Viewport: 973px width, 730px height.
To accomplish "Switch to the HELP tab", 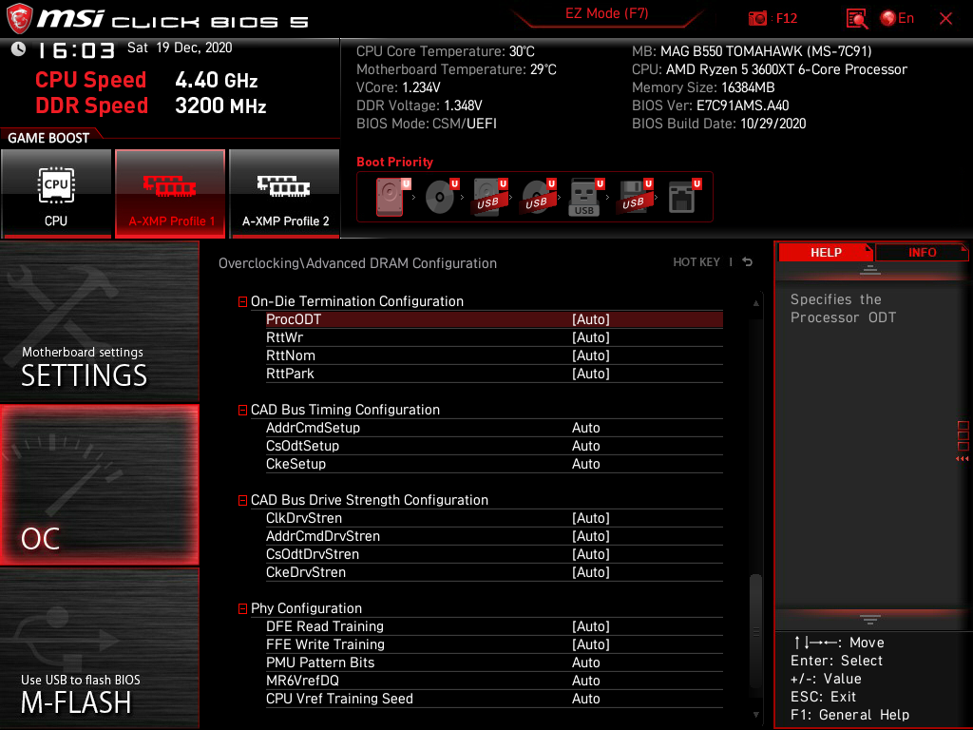I will [826, 253].
